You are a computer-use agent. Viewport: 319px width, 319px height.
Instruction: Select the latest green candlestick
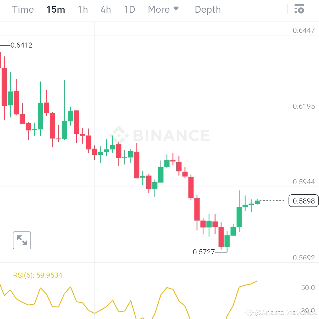257,203
